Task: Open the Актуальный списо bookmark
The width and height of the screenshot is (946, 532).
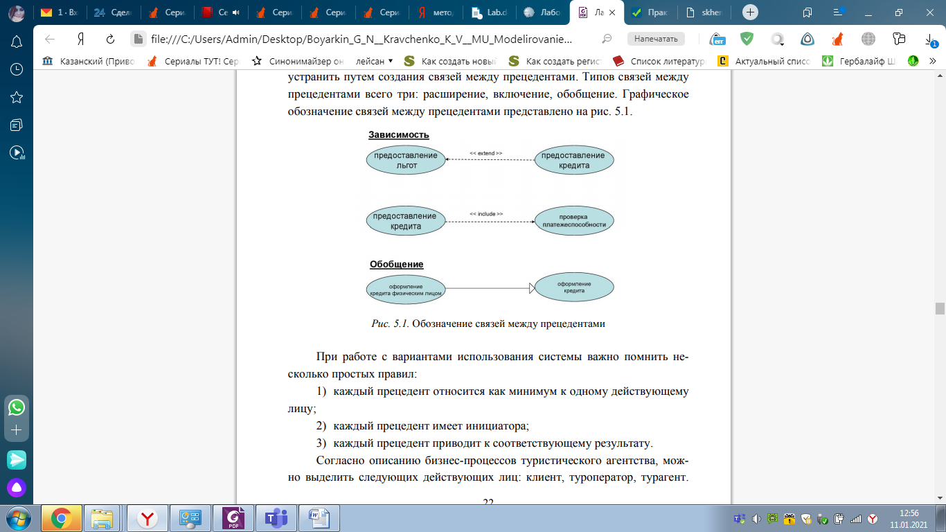Action: [x=764, y=61]
